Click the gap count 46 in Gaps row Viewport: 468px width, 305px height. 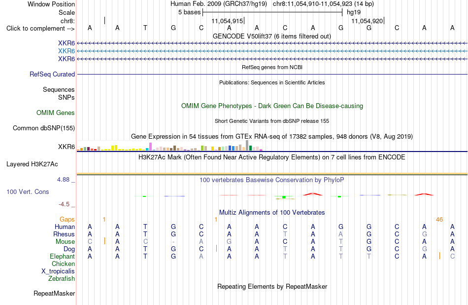pos(439,220)
